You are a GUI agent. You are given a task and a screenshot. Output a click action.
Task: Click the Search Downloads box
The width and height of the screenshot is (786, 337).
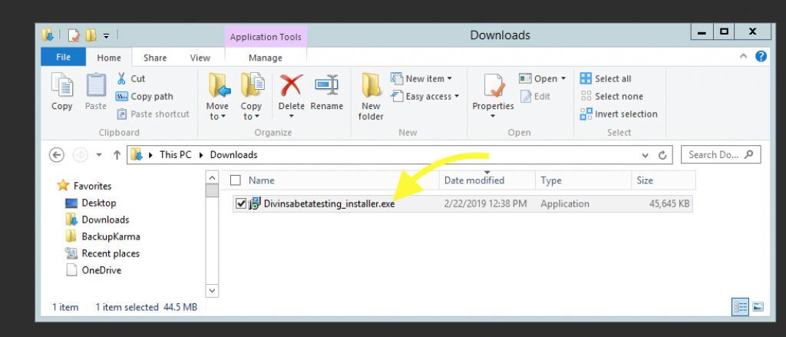pyautogui.click(x=721, y=154)
